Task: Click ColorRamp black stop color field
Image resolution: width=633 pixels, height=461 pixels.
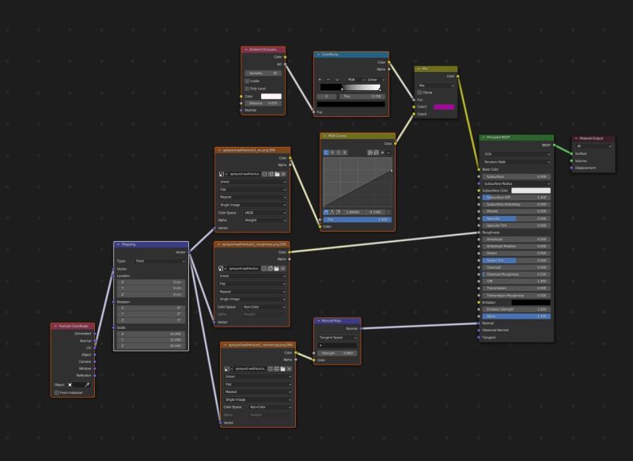Action: click(351, 104)
